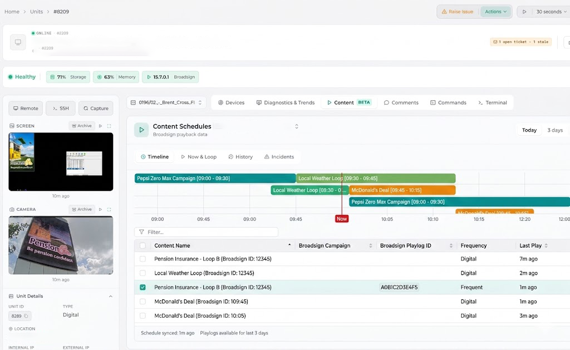The image size is (570, 350).
Task: Sort by Content Name column
Action: (289, 245)
